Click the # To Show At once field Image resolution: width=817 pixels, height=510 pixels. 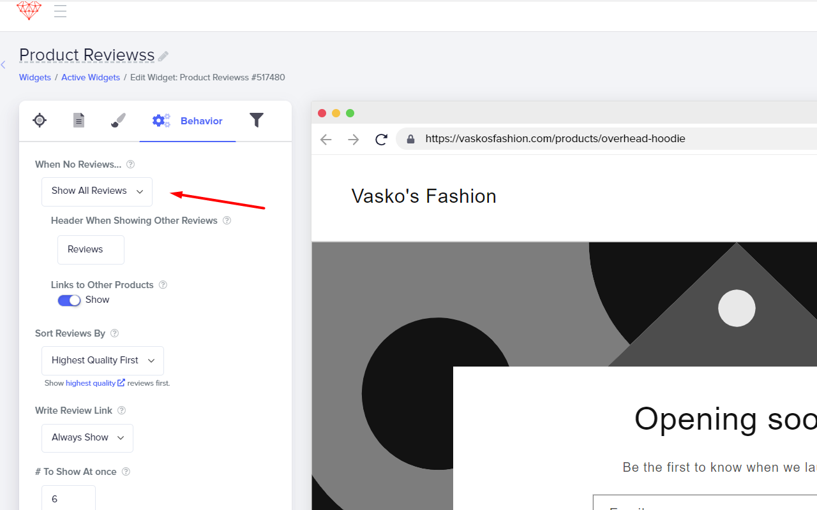68,499
